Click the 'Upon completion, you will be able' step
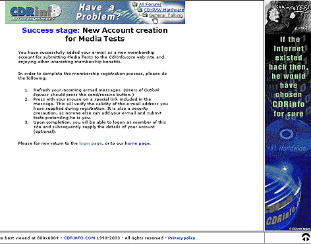The image size is (311, 244). coord(99,127)
